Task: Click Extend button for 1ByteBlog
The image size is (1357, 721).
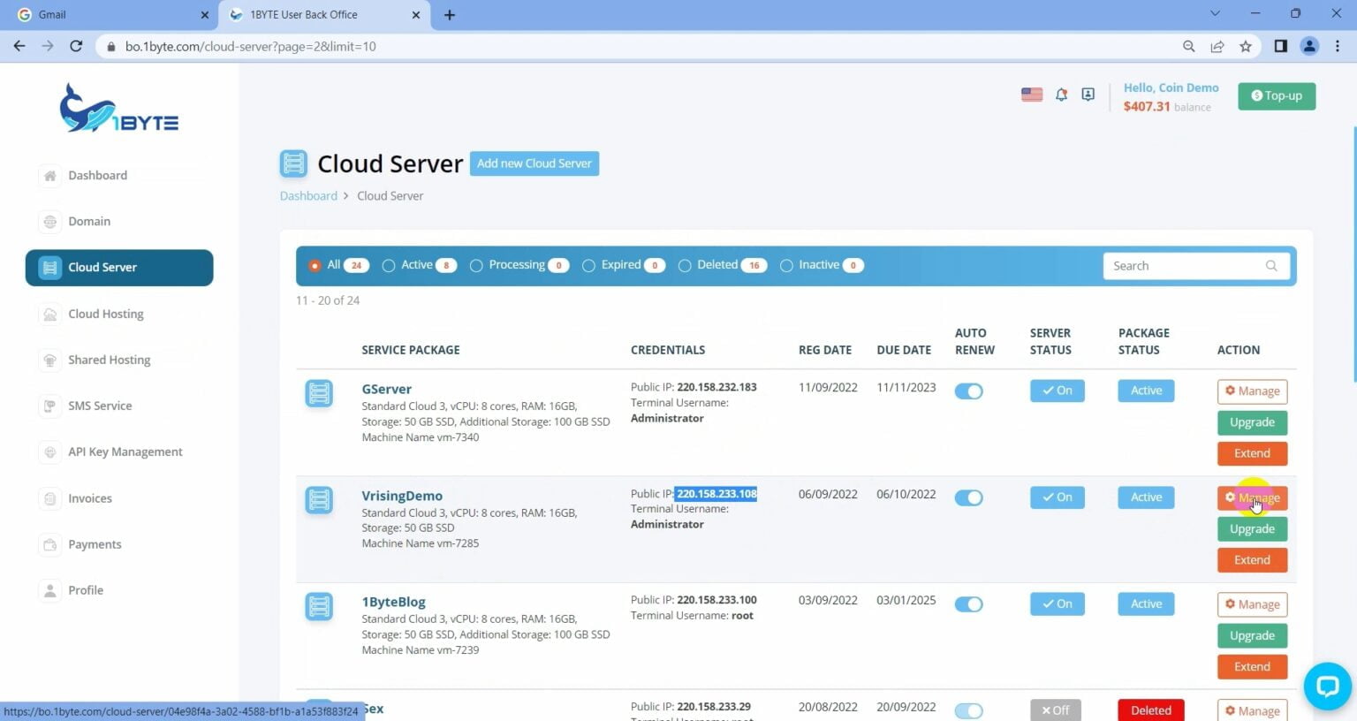Action: pyautogui.click(x=1252, y=666)
